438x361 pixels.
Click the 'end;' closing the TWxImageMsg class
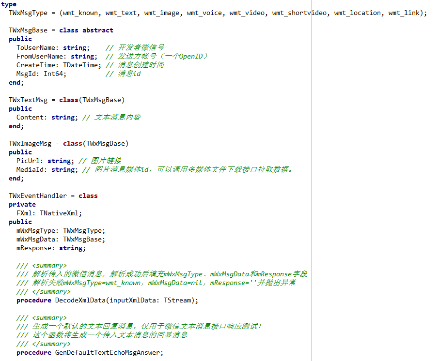point(16,178)
